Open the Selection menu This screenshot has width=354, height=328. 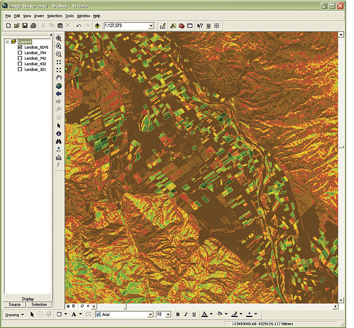point(54,16)
